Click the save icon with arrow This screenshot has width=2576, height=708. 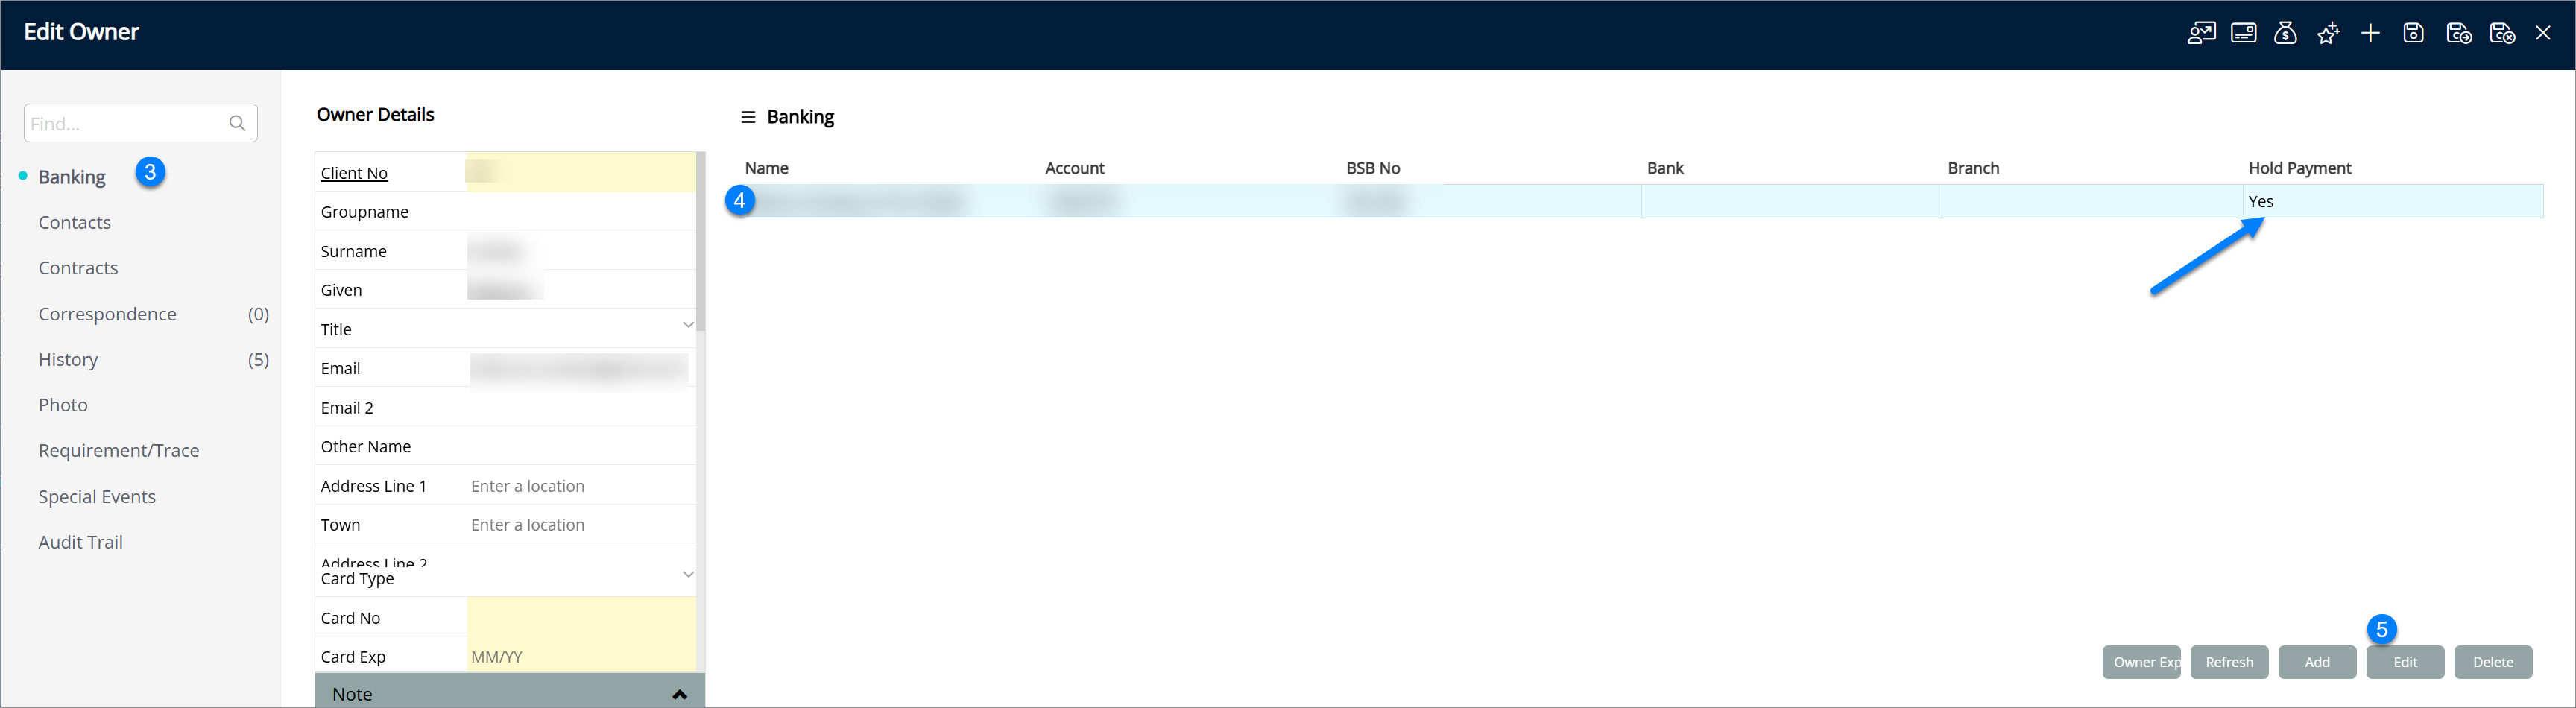click(2458, 33)
